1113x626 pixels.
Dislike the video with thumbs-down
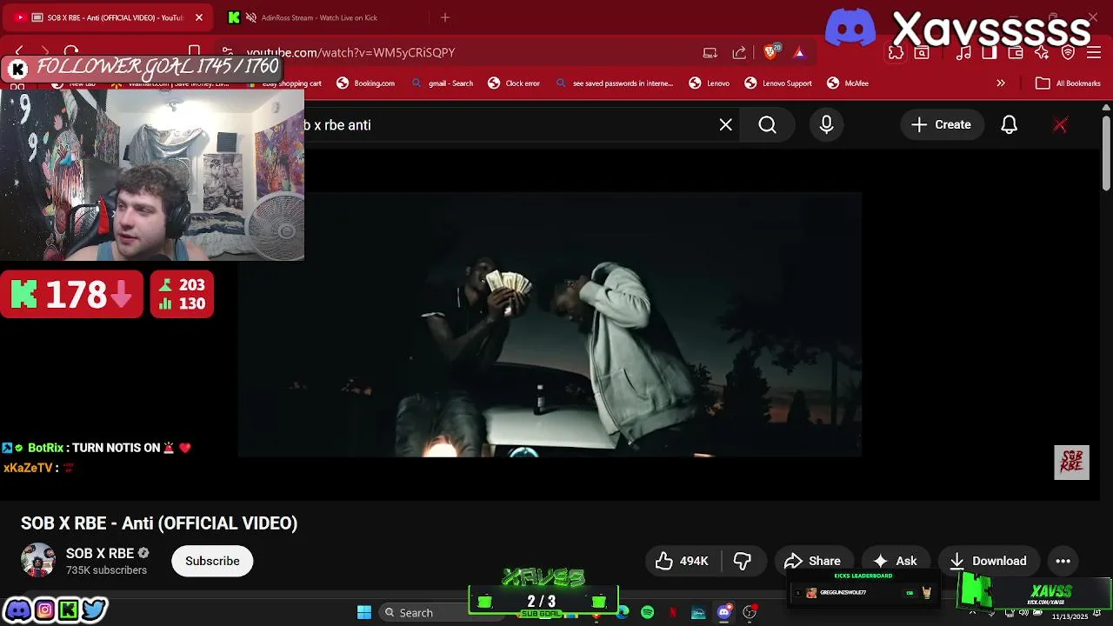[743, 561]
